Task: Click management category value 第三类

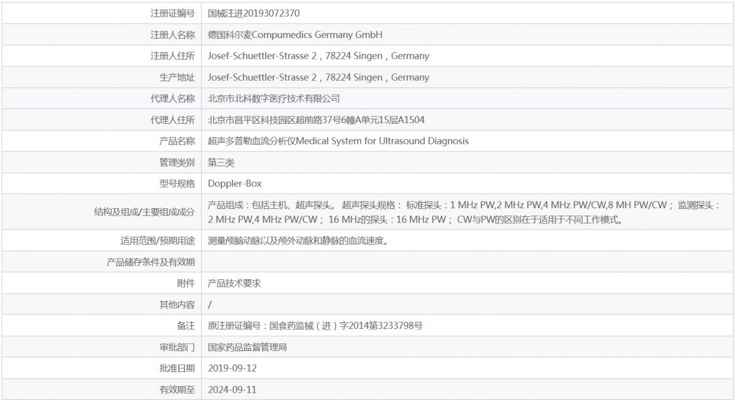Action: [221, 162]
